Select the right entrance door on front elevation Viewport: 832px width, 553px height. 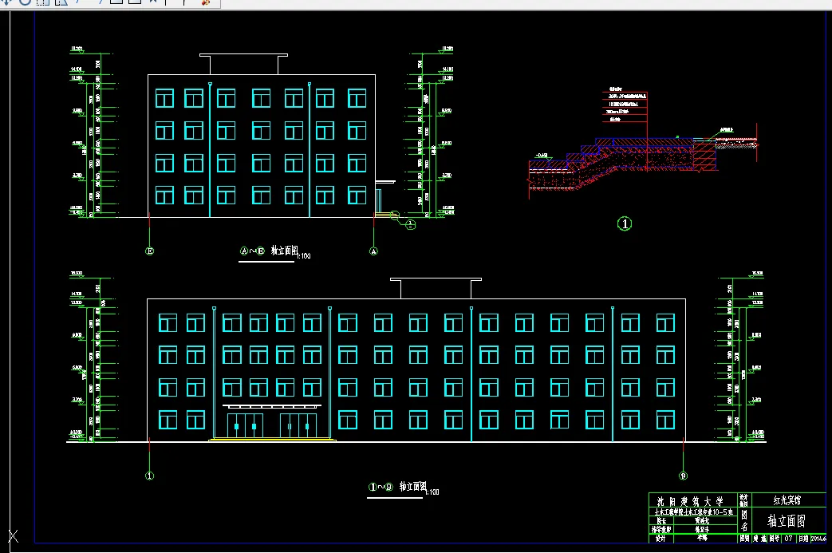pos(298,425)
